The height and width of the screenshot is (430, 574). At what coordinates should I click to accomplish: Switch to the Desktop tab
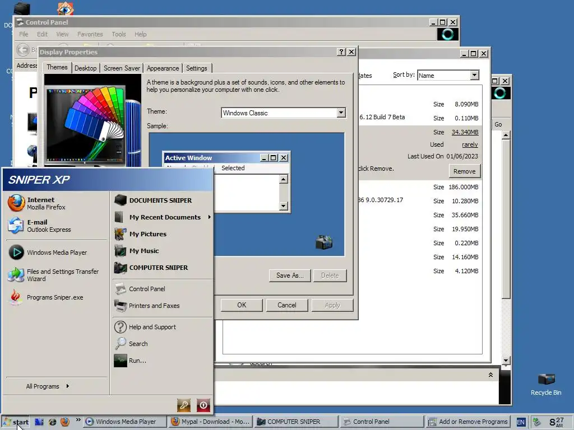pos(85,68)
